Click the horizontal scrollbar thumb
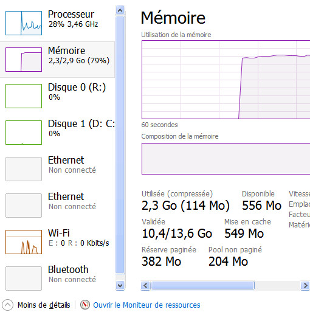Viewport: 310px width, 315px height. coord(202,286)
